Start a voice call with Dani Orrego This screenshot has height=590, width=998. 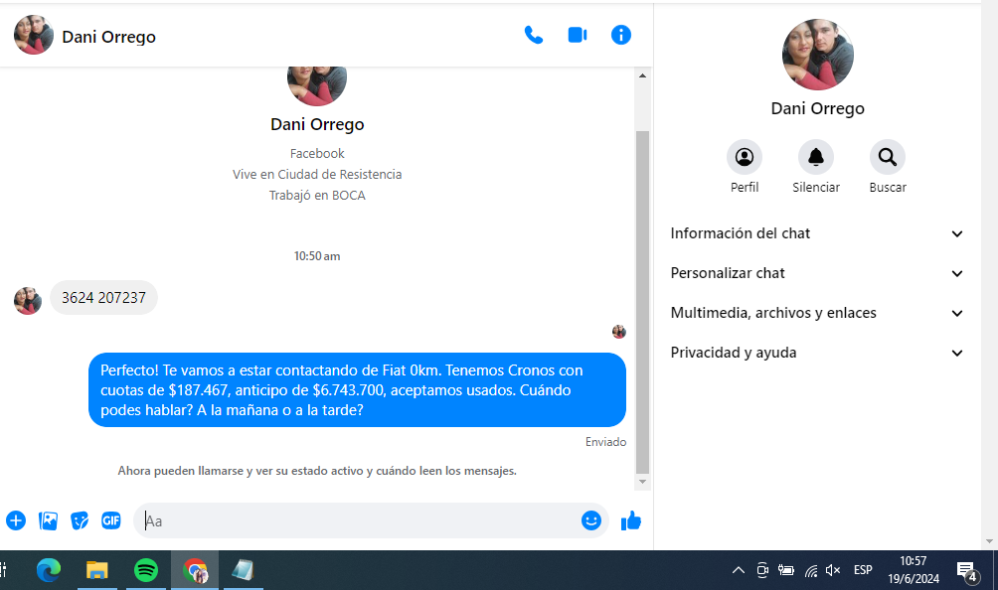pyautogui.click(x=534, y=36)
